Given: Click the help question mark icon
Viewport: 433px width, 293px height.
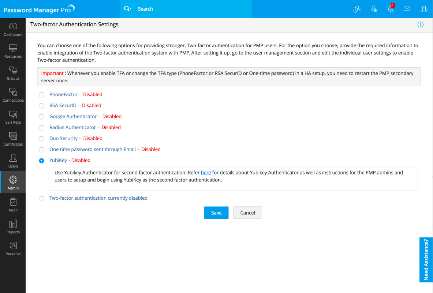Looking at the screenshot, I should coord(420,25).
